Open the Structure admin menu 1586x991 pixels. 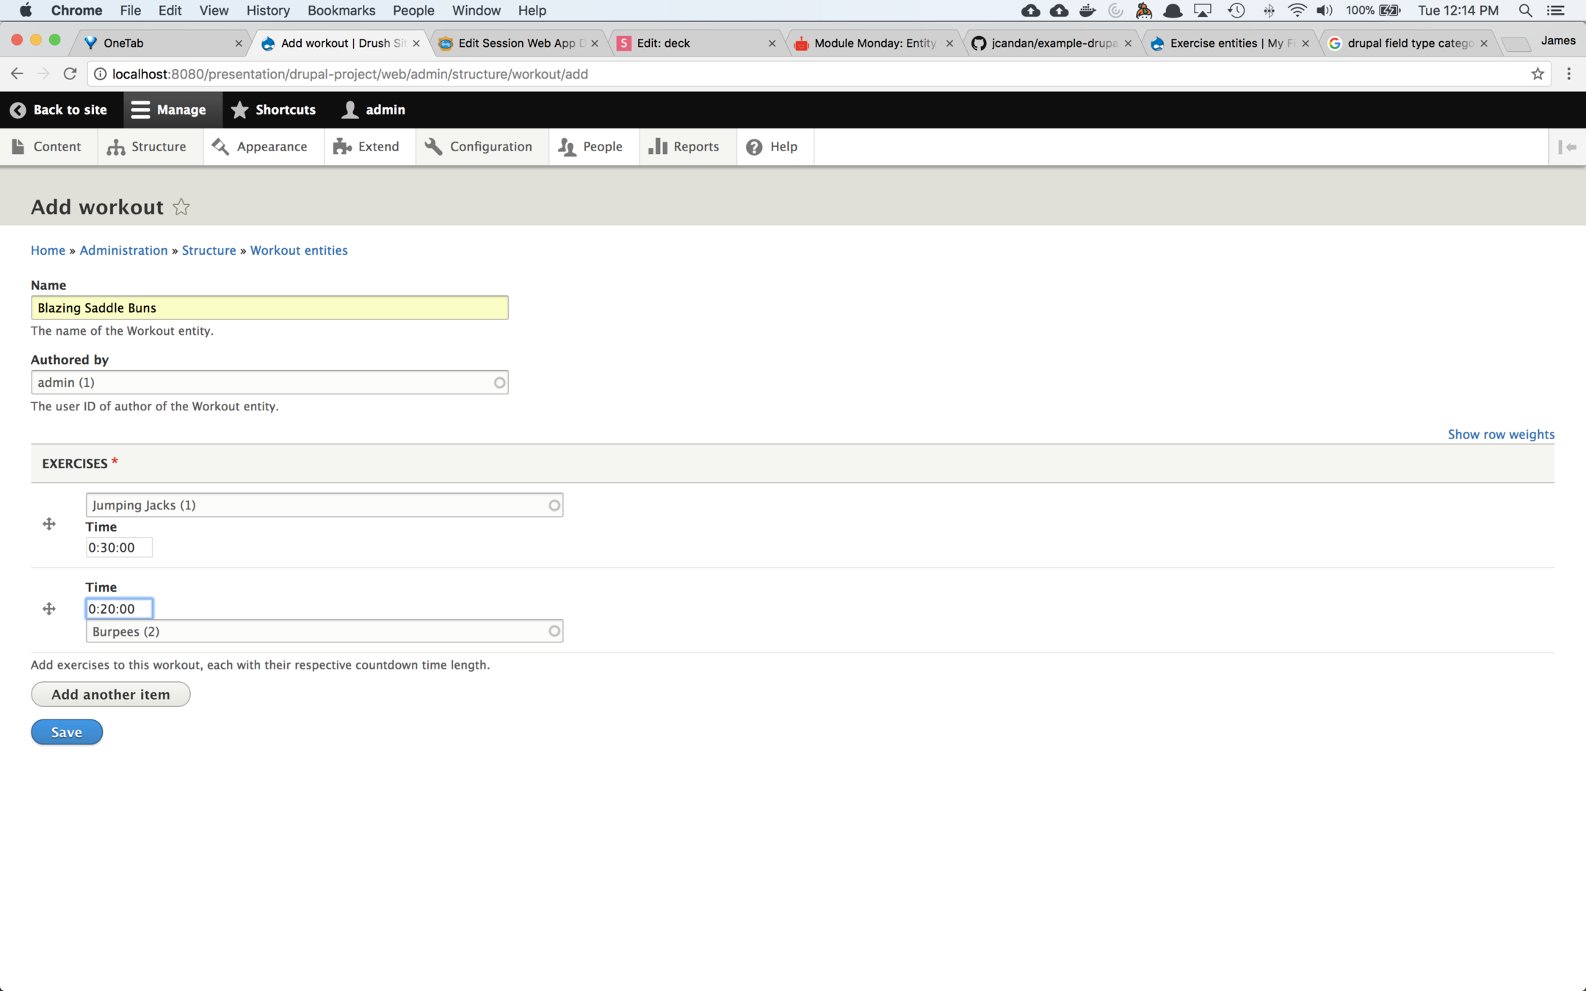[148, 147]
